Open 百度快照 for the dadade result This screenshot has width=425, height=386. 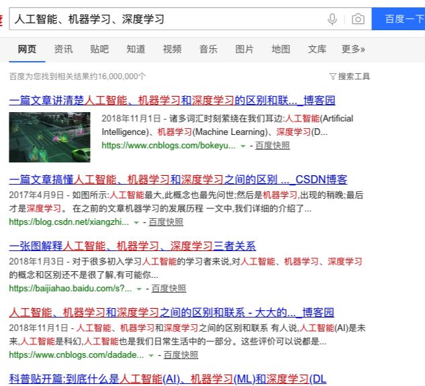(181, 355)
